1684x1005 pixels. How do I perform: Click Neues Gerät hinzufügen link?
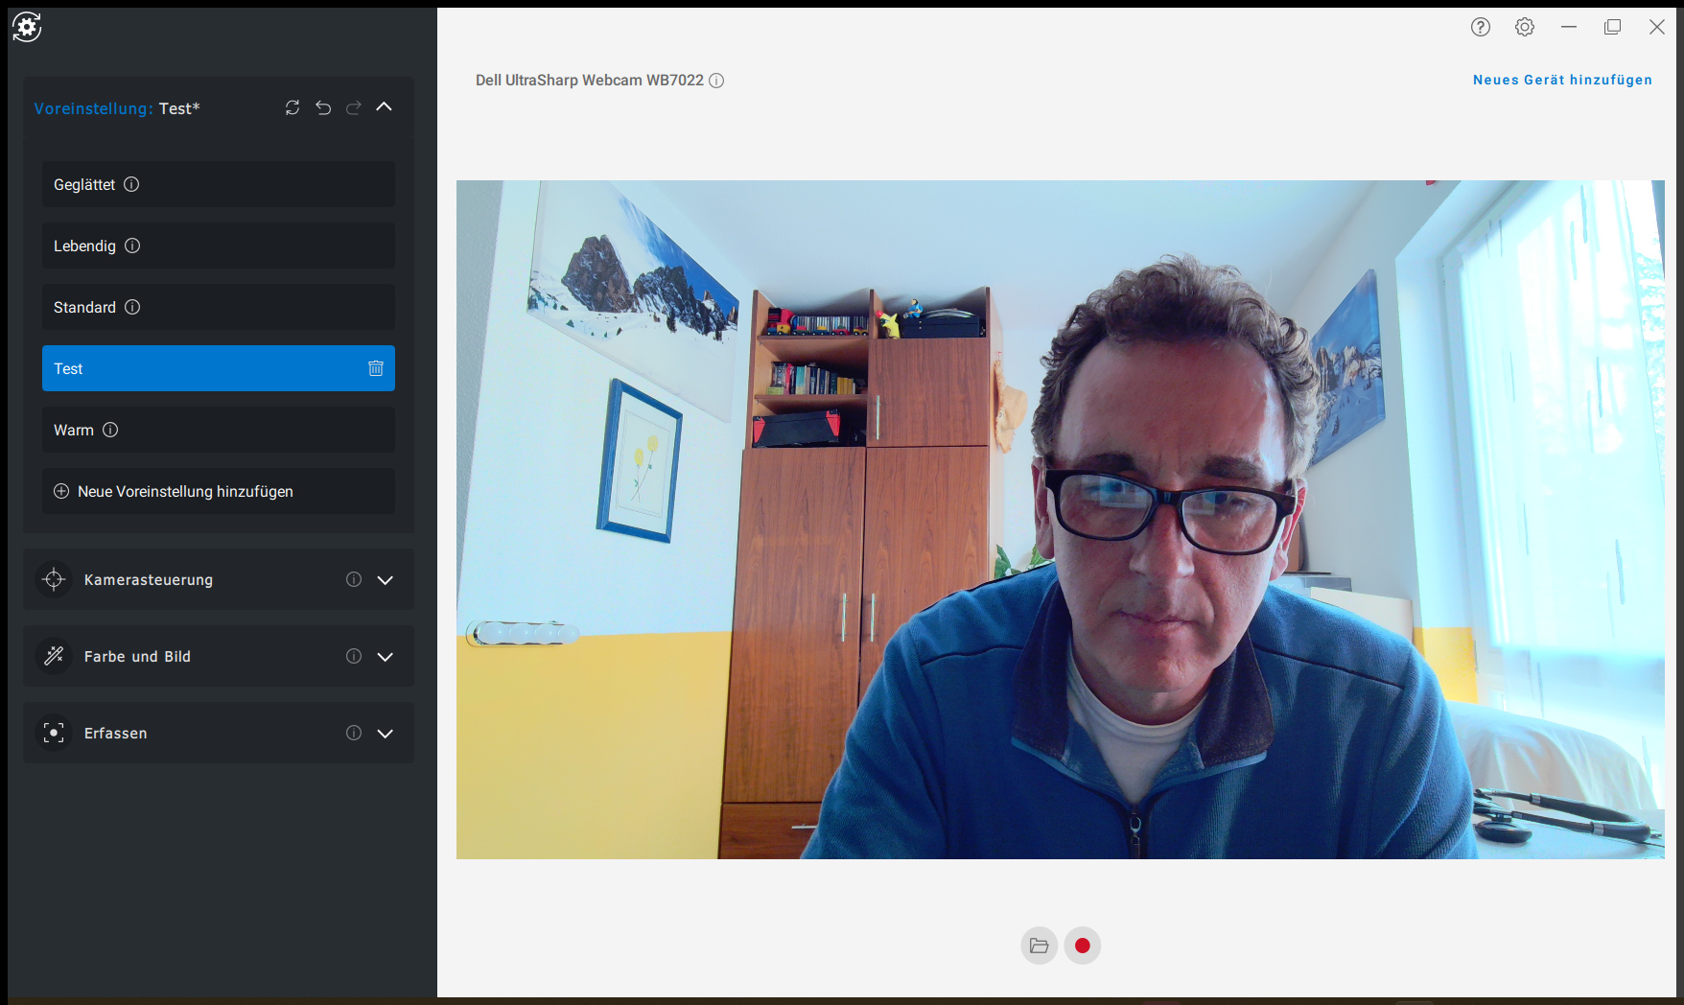tap(1562, 81)
